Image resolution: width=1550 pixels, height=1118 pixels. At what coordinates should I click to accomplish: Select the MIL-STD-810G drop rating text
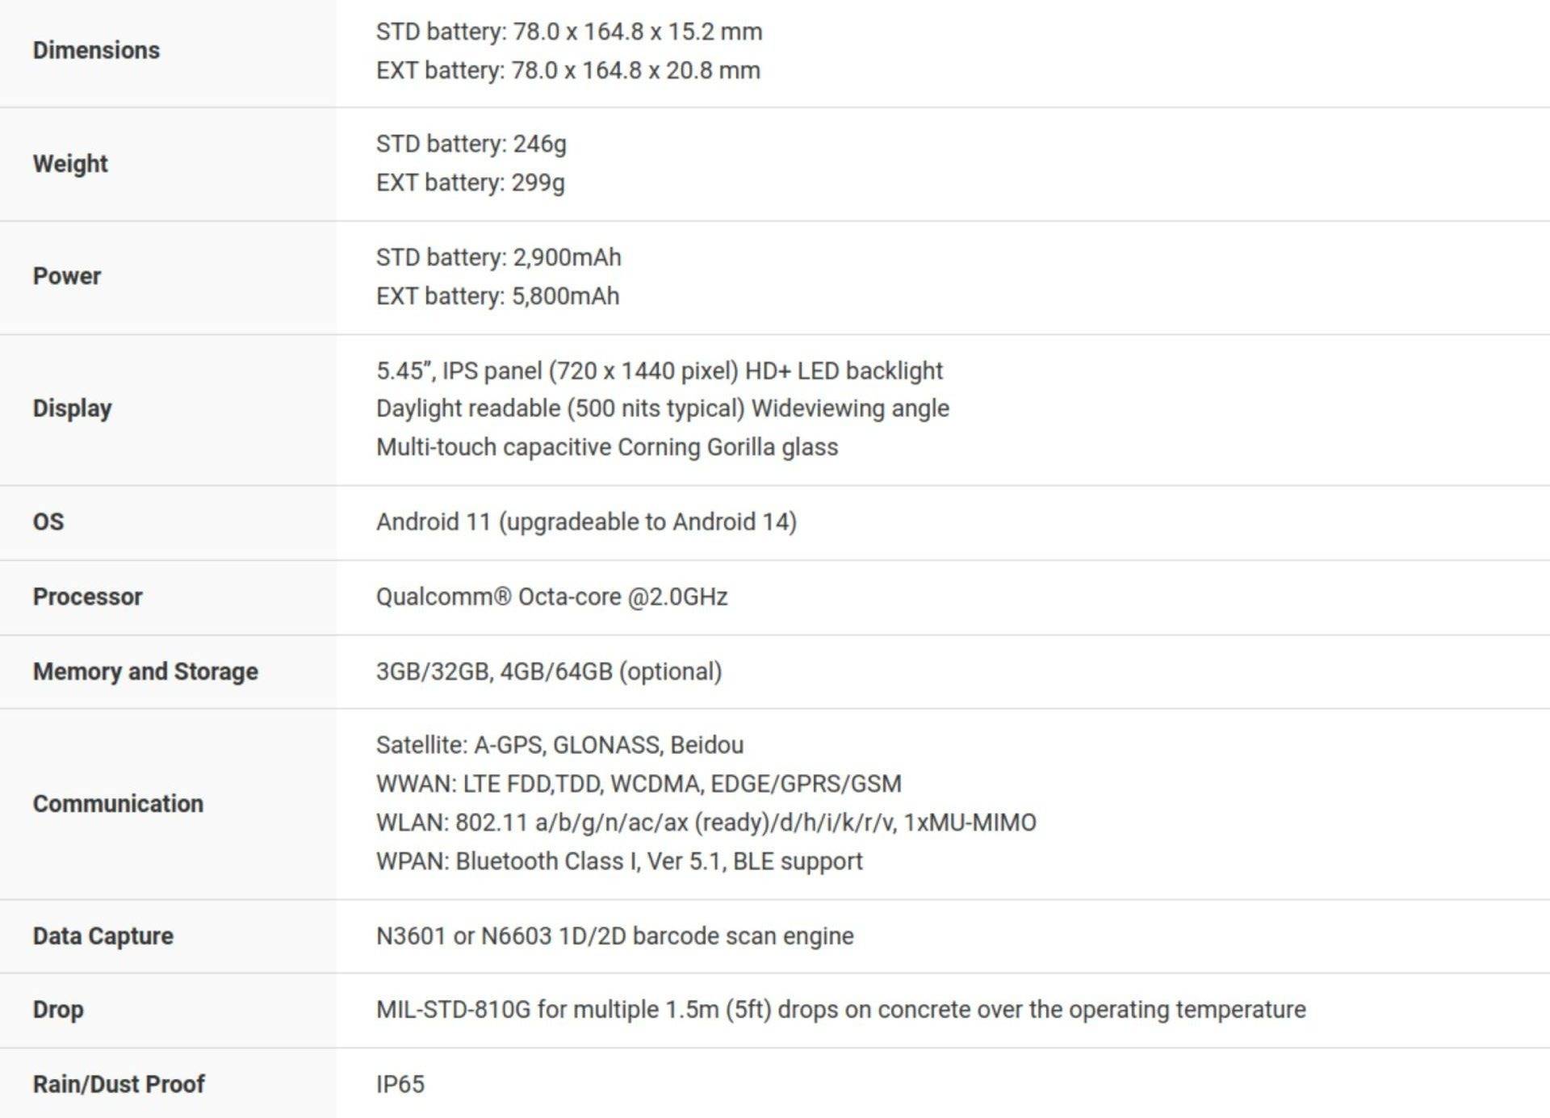(841, 1010)
